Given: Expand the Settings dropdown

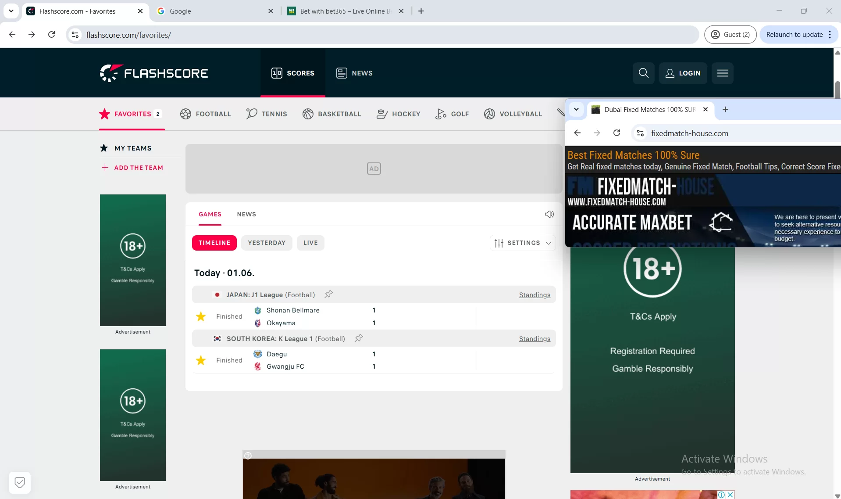Looking at the screenshot, I should coord(522,243).
